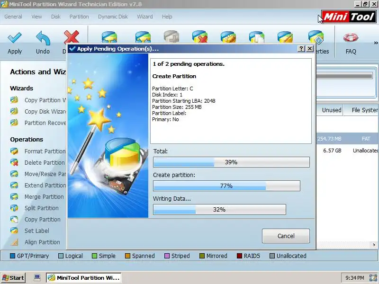The width and height of the screenshot is (379, 284).
Task: Click the system tray icon beside the clock
Action: coord(373,278)
